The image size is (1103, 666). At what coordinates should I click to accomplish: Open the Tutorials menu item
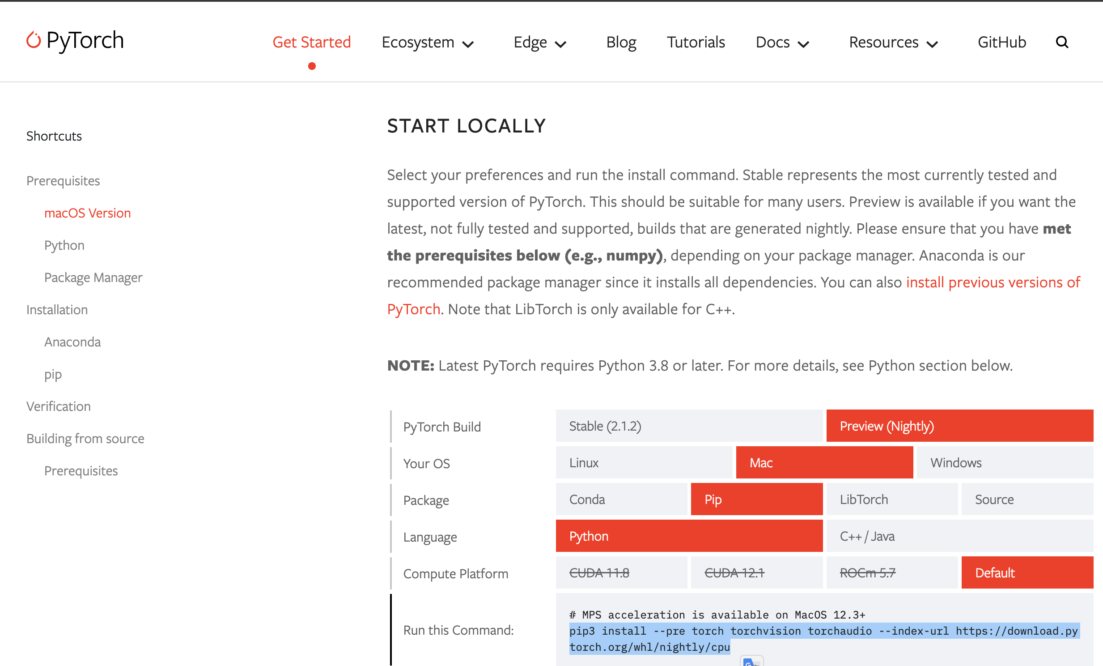tap(696, 42)
